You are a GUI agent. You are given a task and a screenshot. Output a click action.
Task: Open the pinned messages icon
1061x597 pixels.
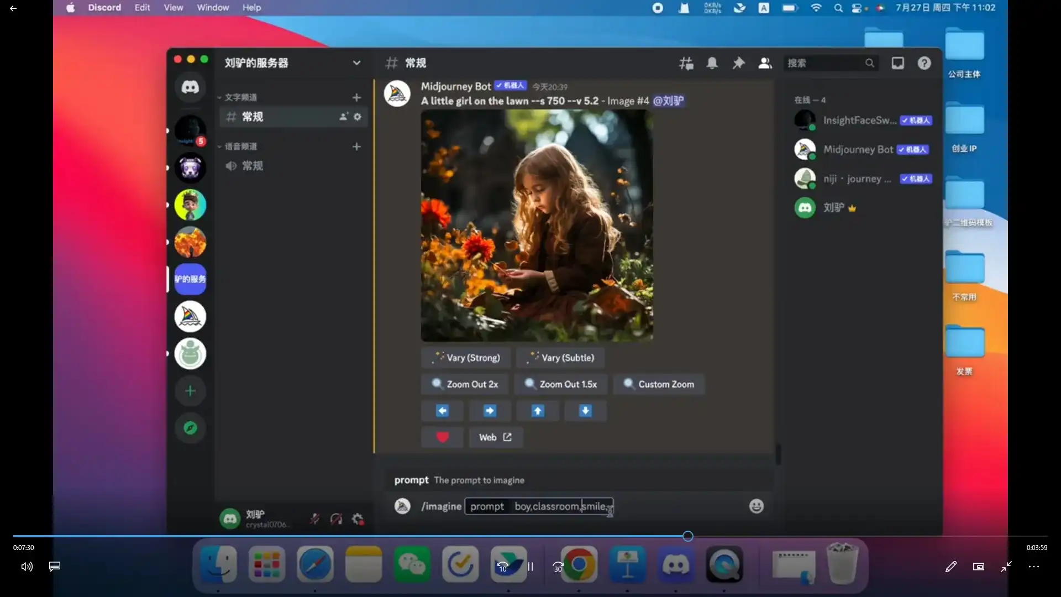pyautogui.click(x=739, y=63)
